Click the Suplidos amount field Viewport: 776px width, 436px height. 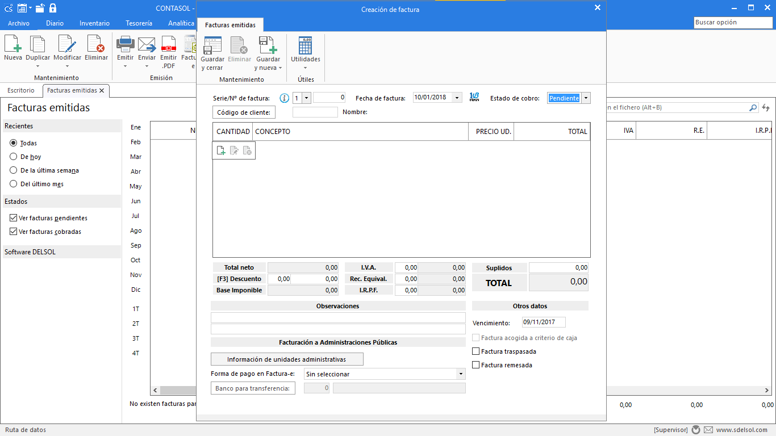click(558, 267)
